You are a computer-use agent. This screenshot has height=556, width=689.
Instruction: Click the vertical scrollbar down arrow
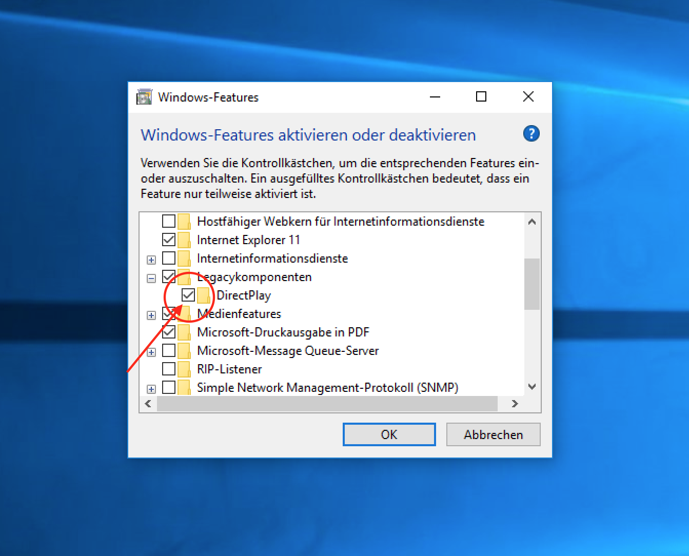pos(532,387)
